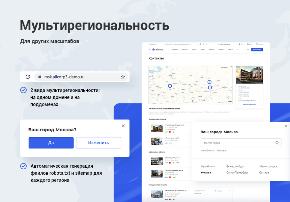Close the 'Ваш город Москва?' popup

click(123, 126)
